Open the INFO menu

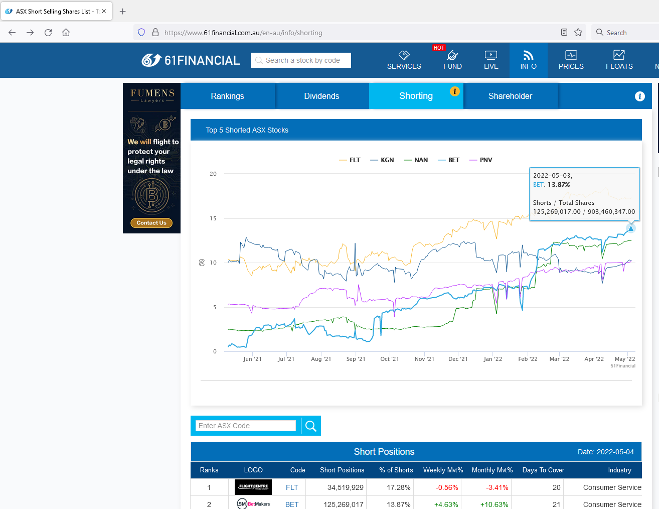coord(529,60)
